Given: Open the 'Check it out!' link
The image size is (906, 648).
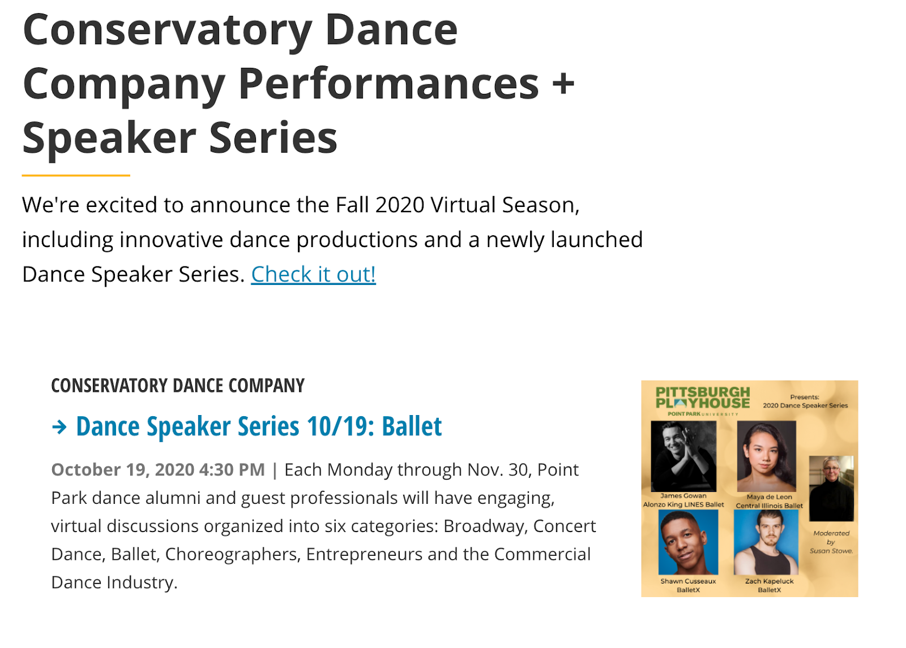Looking at the screenshot, I should click(x=313, y=274).
